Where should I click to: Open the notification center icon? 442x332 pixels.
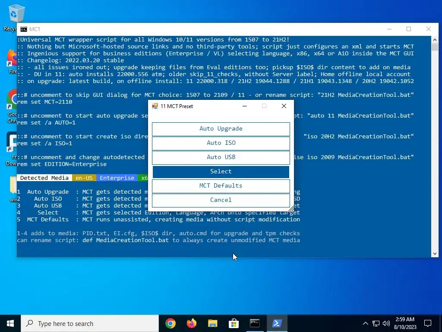pyautogui.click(x=428, y=323)
